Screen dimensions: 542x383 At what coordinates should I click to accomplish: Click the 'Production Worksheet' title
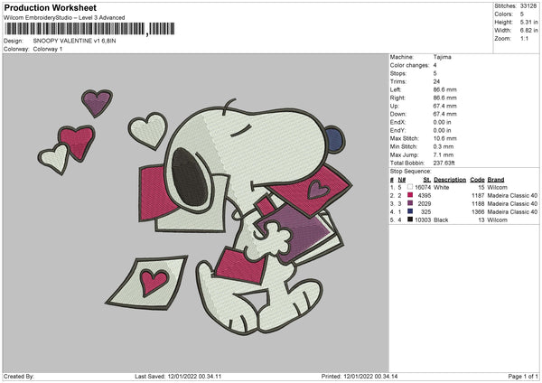click(50, 7)
